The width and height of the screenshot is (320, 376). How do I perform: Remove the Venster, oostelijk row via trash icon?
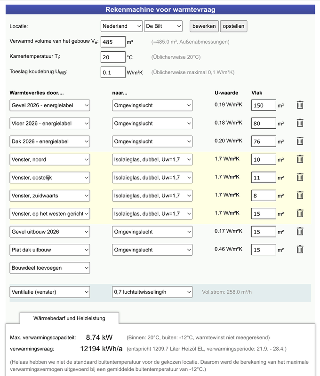pos(301,177)
